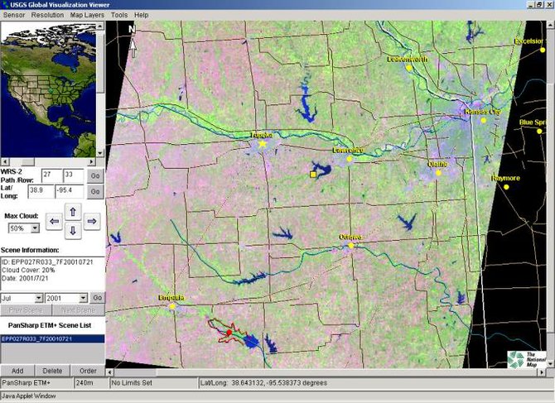Click the Longitude field showing -95.4

click(70, 191)
